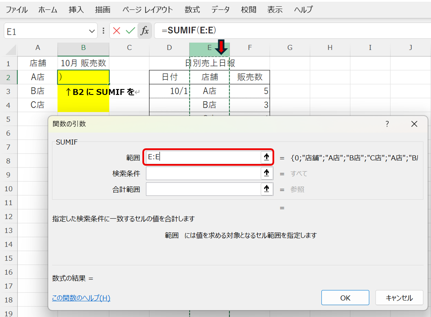Click collapse arrow icon for 検索条件 field
The image size is (431, 317).
tap(266, 173)
